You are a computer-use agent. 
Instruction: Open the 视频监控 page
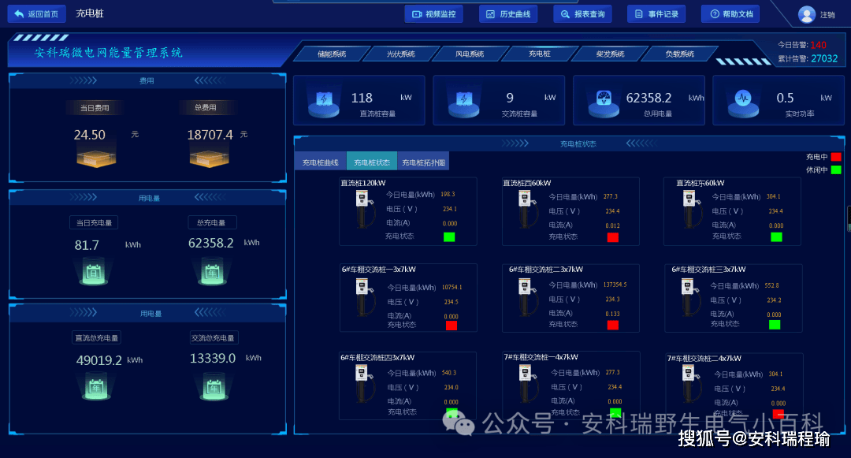[x=433, y=14]
